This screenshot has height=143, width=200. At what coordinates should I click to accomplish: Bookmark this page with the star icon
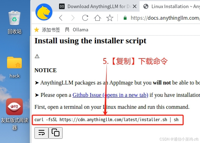[x=110, y=18]
